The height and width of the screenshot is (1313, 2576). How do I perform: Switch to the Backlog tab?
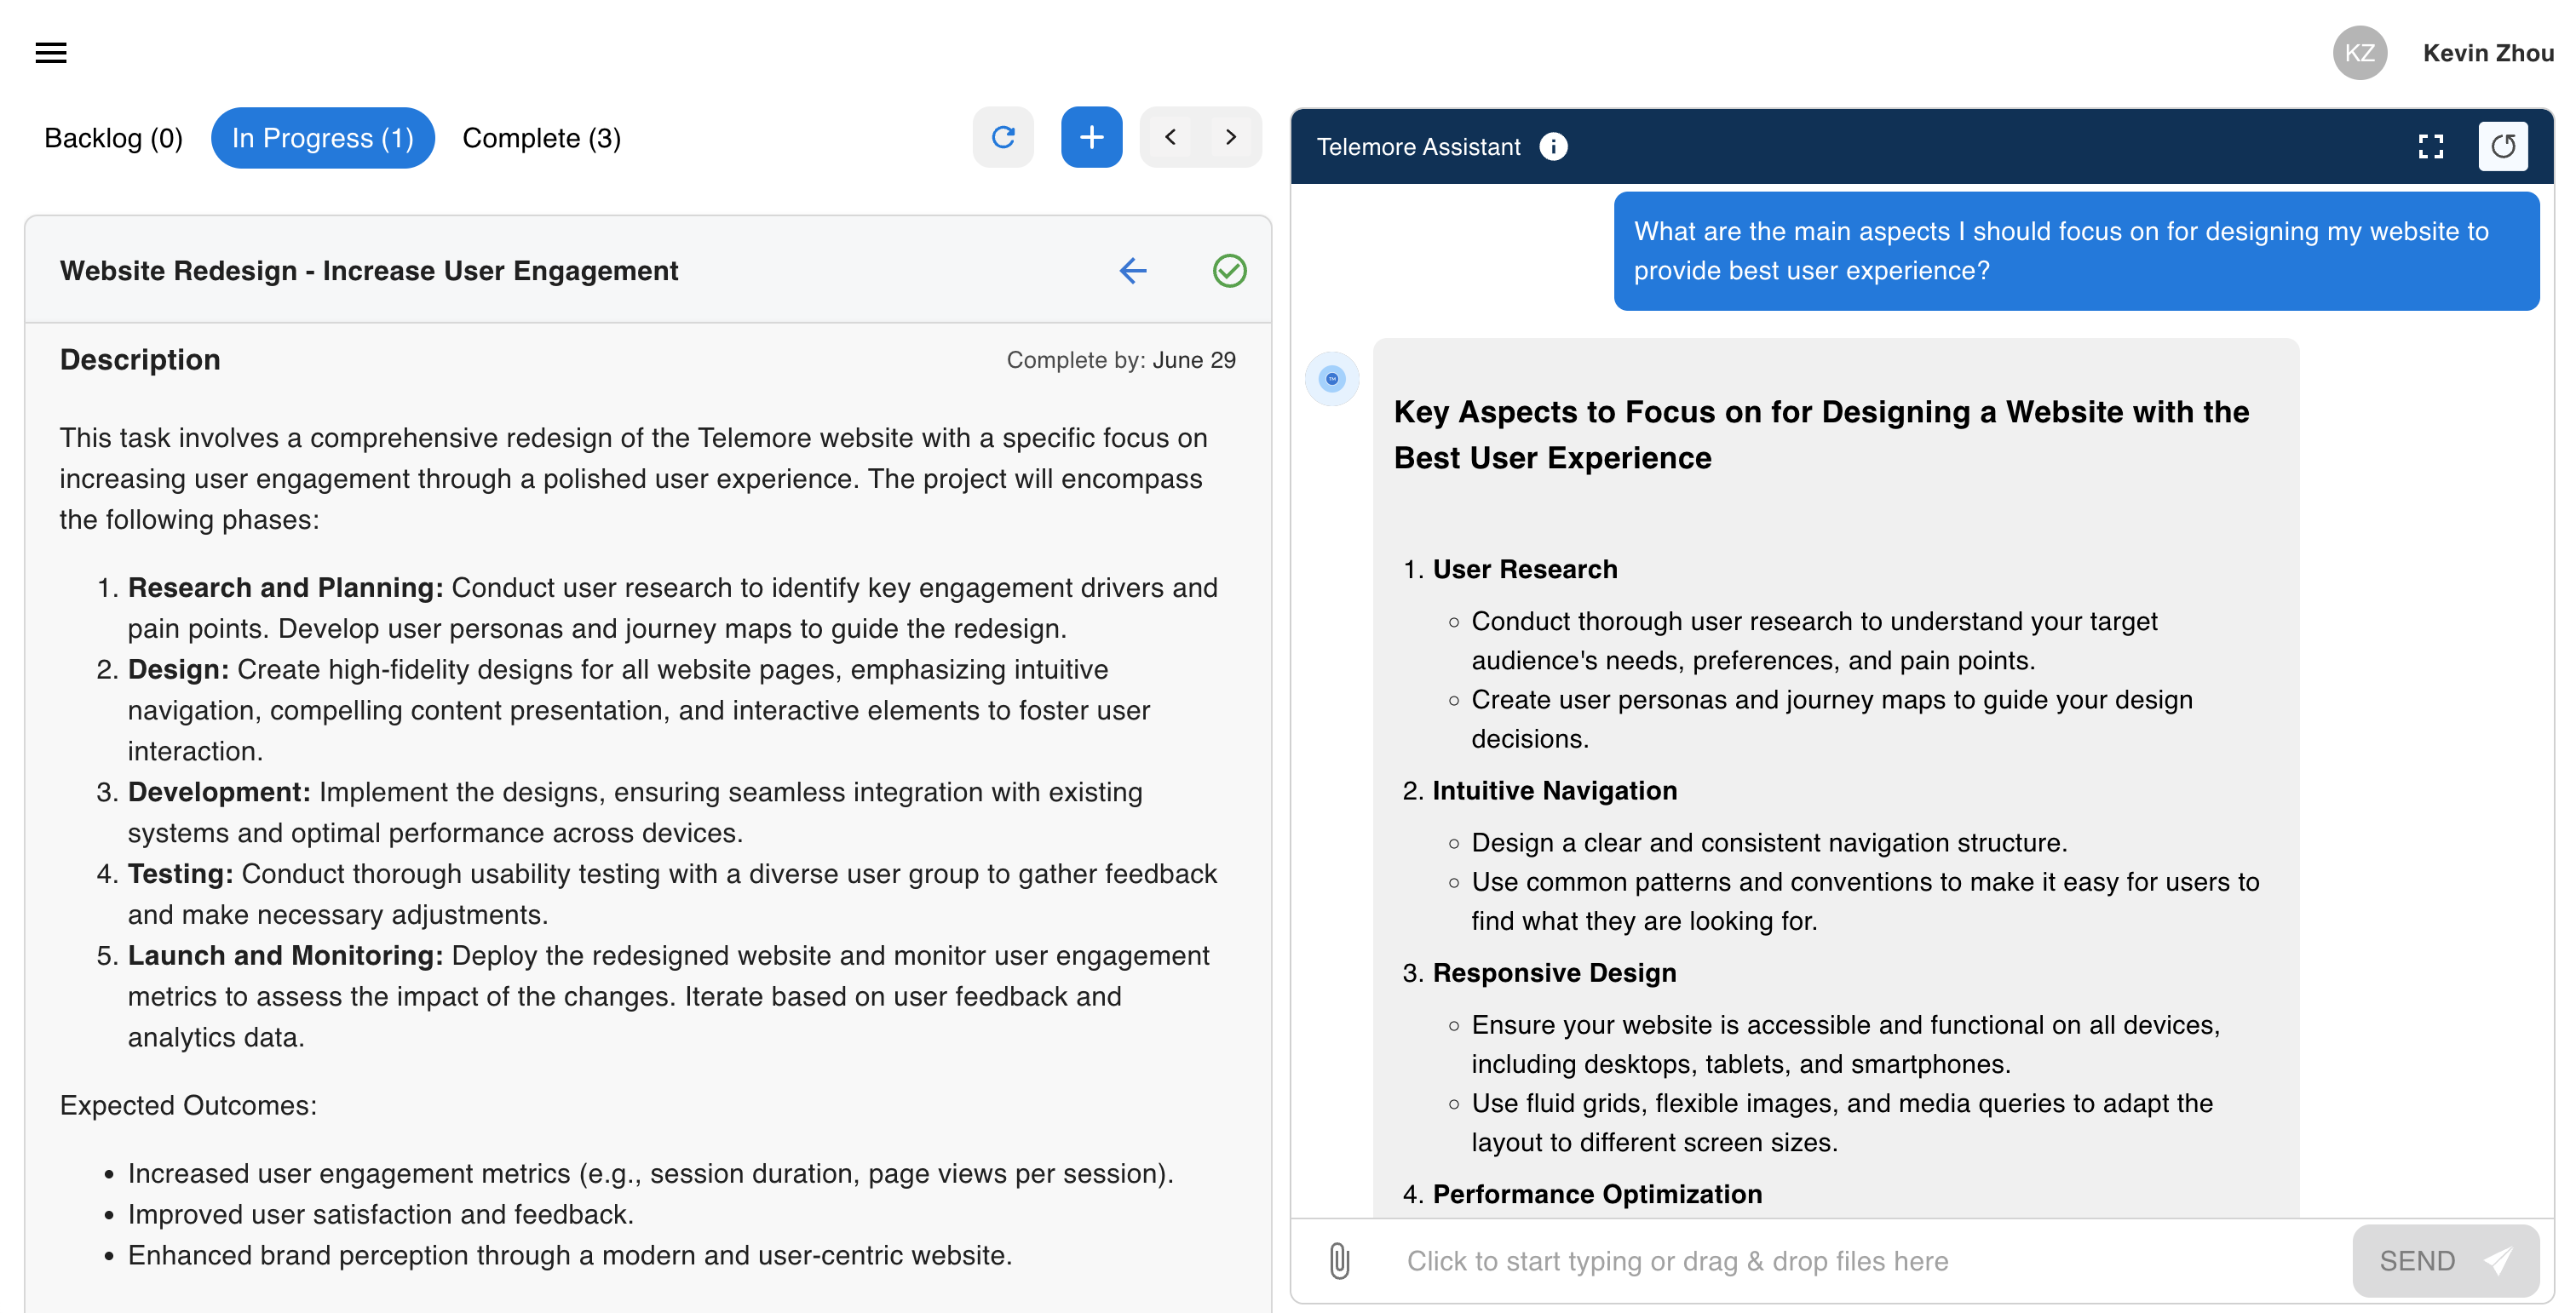(112, 138)
